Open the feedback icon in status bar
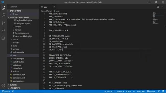 pos(158,91)
